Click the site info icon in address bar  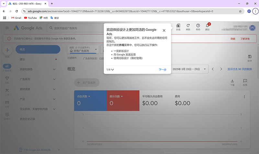pyautogui.click(x=25, y=11)
